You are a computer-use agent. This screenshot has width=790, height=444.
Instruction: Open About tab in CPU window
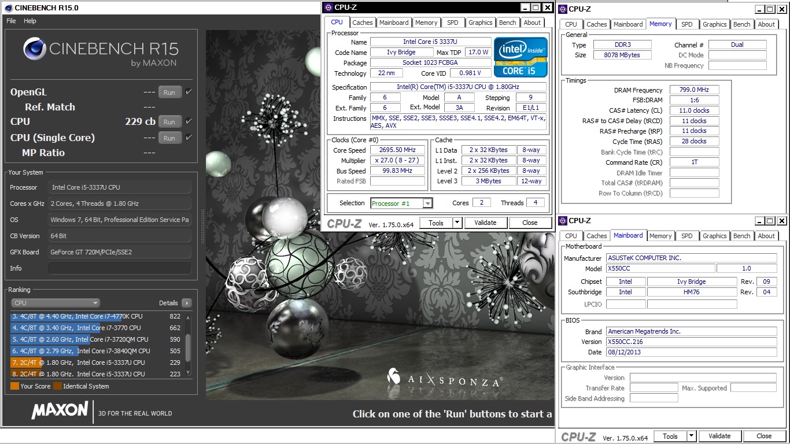pos(532,23)
